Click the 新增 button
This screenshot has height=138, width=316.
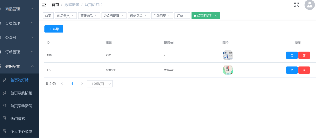pos(54,29)
